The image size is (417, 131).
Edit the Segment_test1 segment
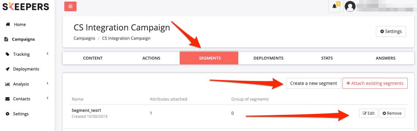click(368, 113)
